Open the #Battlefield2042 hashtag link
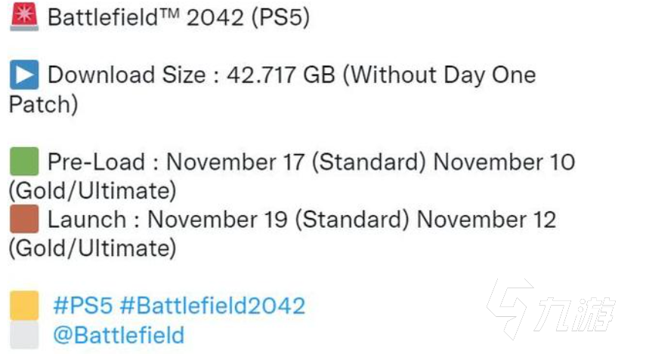This screenshot has width=646, height=363. pos(212,306)
